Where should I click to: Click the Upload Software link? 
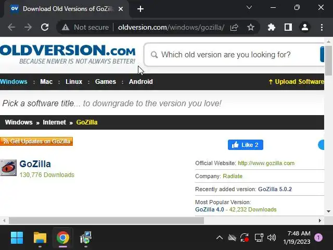296,82
